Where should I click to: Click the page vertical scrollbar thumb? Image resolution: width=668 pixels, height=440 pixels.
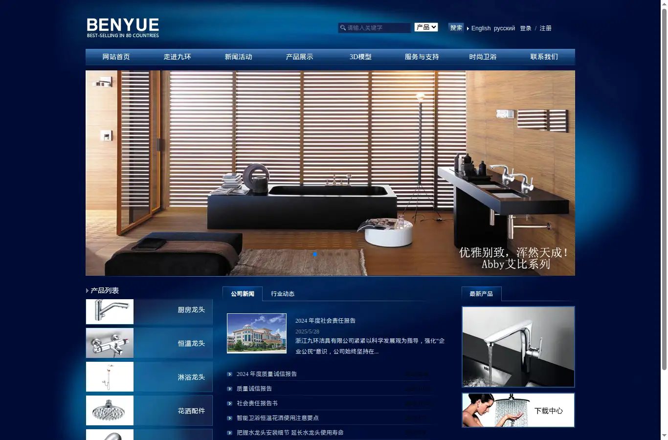(x=664, y=189)
